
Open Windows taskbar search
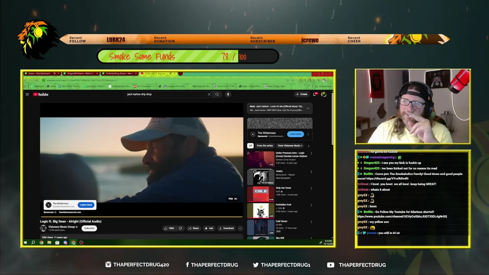point(33,243)
